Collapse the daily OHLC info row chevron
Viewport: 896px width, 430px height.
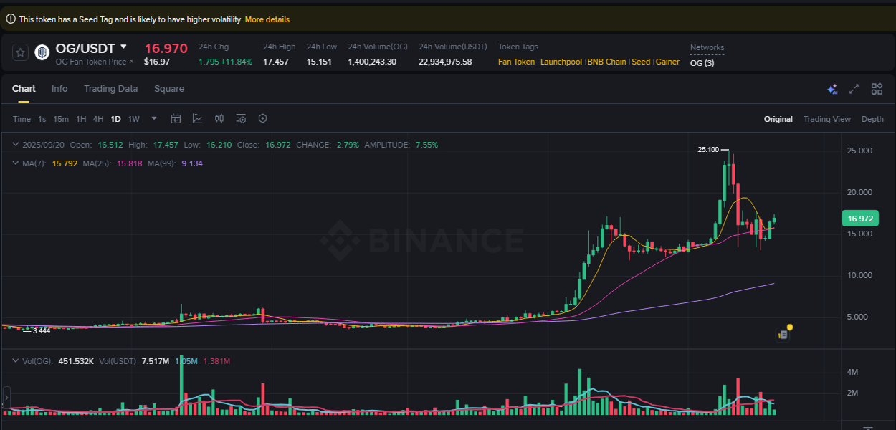(x=14, y=144)
